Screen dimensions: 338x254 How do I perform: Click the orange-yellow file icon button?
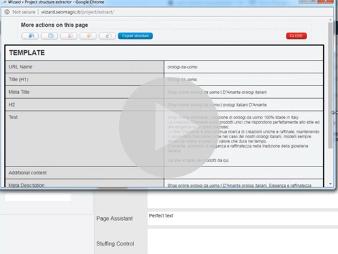coord(88,36)
